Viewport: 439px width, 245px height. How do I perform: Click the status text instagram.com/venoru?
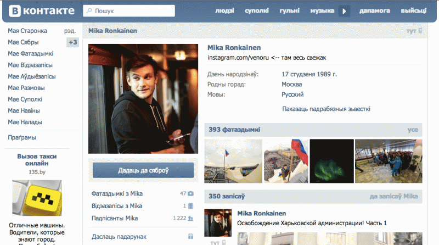coord(267,58)
